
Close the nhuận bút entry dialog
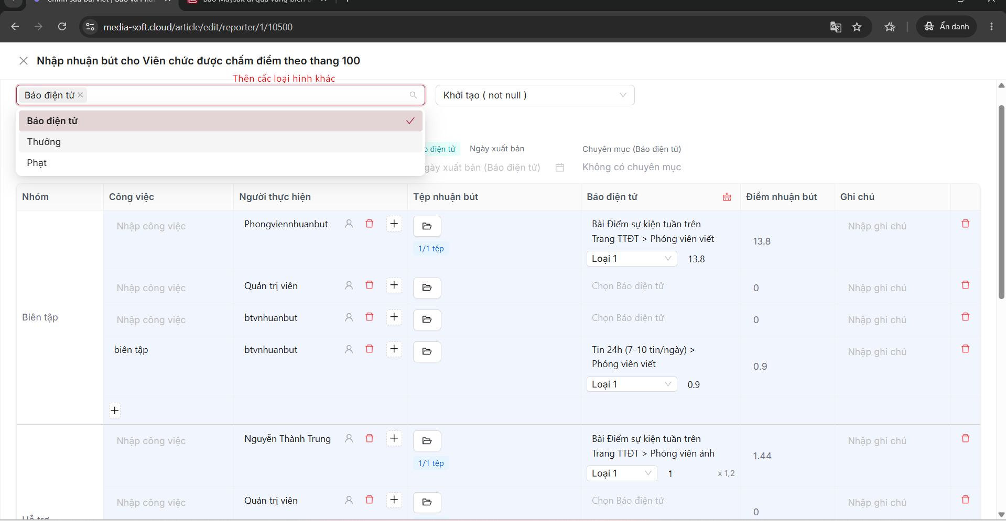[x=24, y=61]
